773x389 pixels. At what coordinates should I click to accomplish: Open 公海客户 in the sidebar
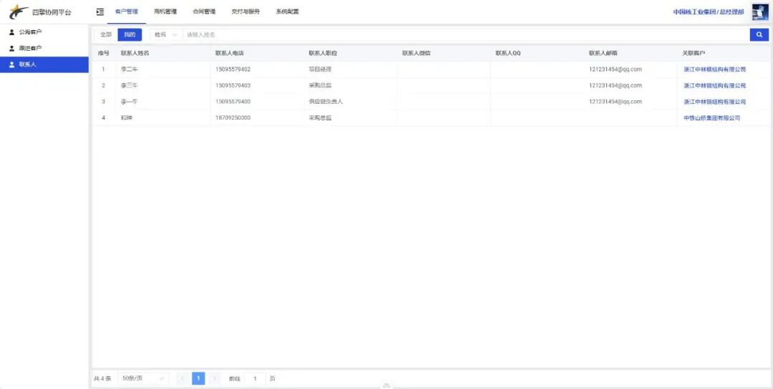point(44,32)
